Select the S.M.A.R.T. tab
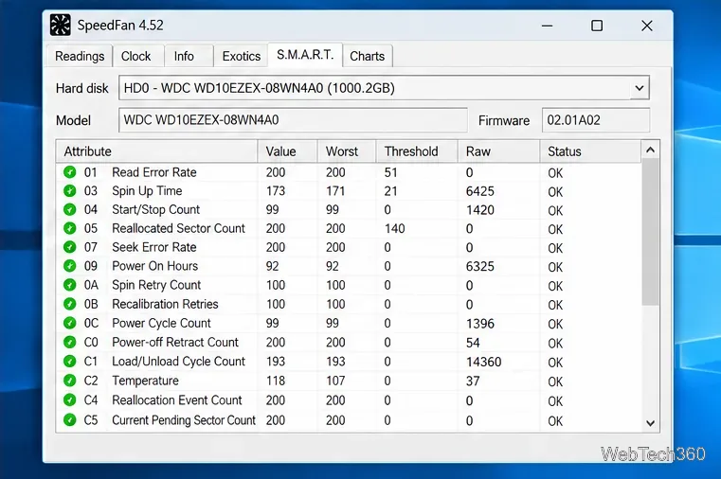This screenshot has width=721, height=479. coord(305,55)
